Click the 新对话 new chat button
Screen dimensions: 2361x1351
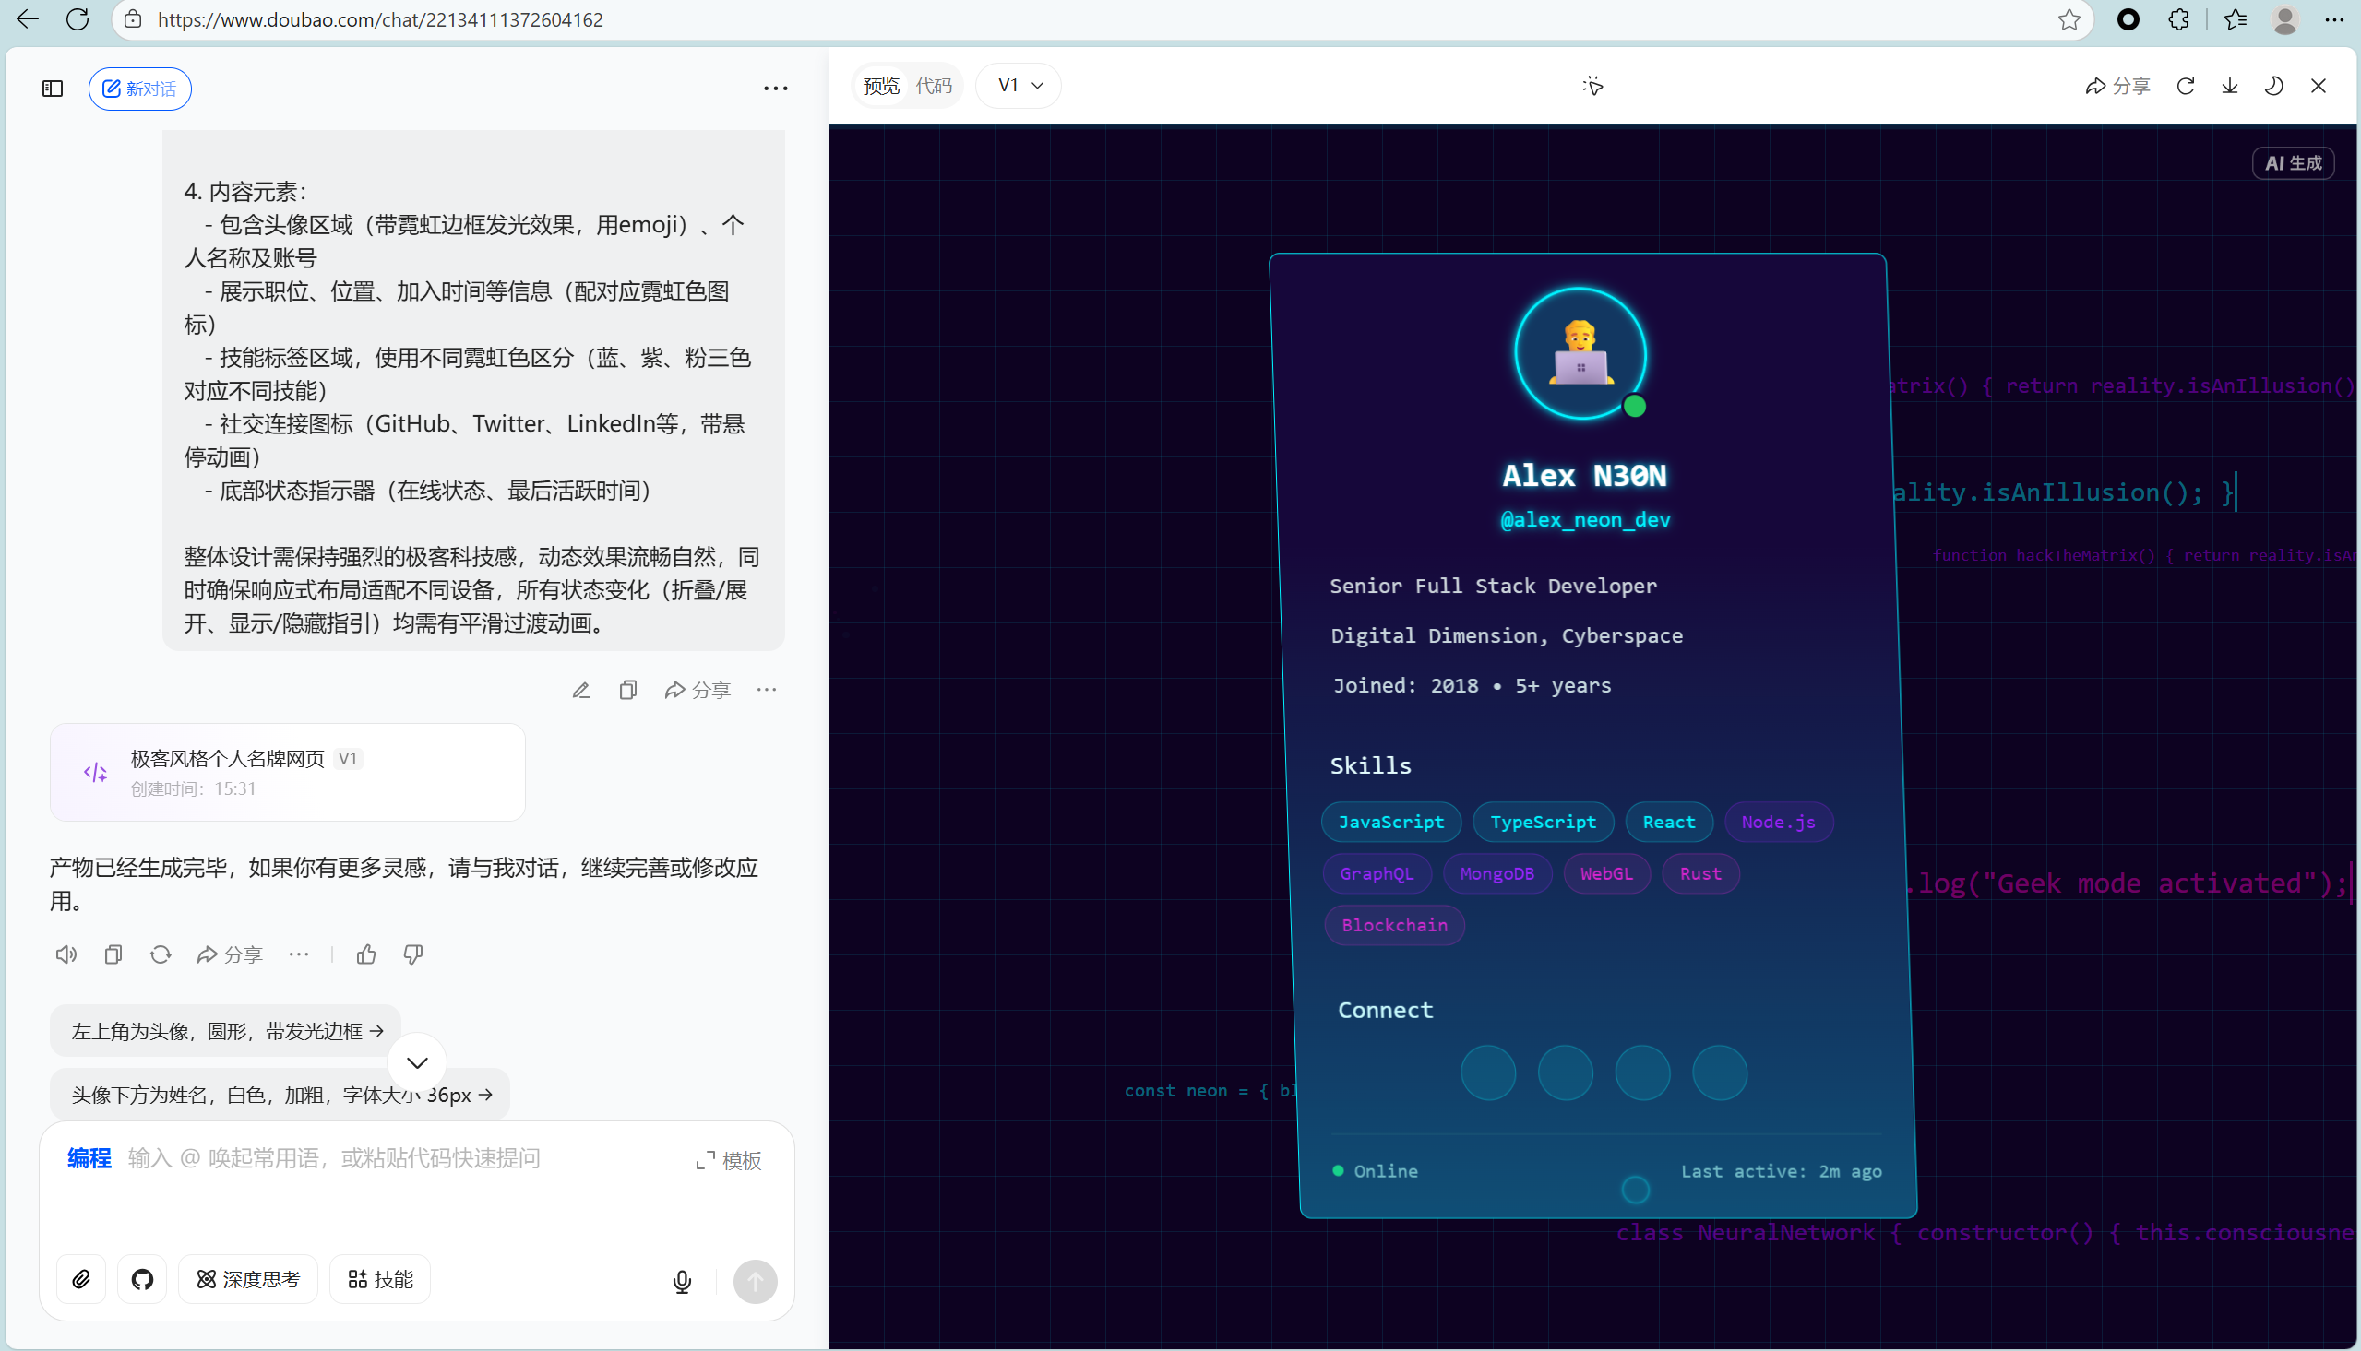click(x=140, y=89)
